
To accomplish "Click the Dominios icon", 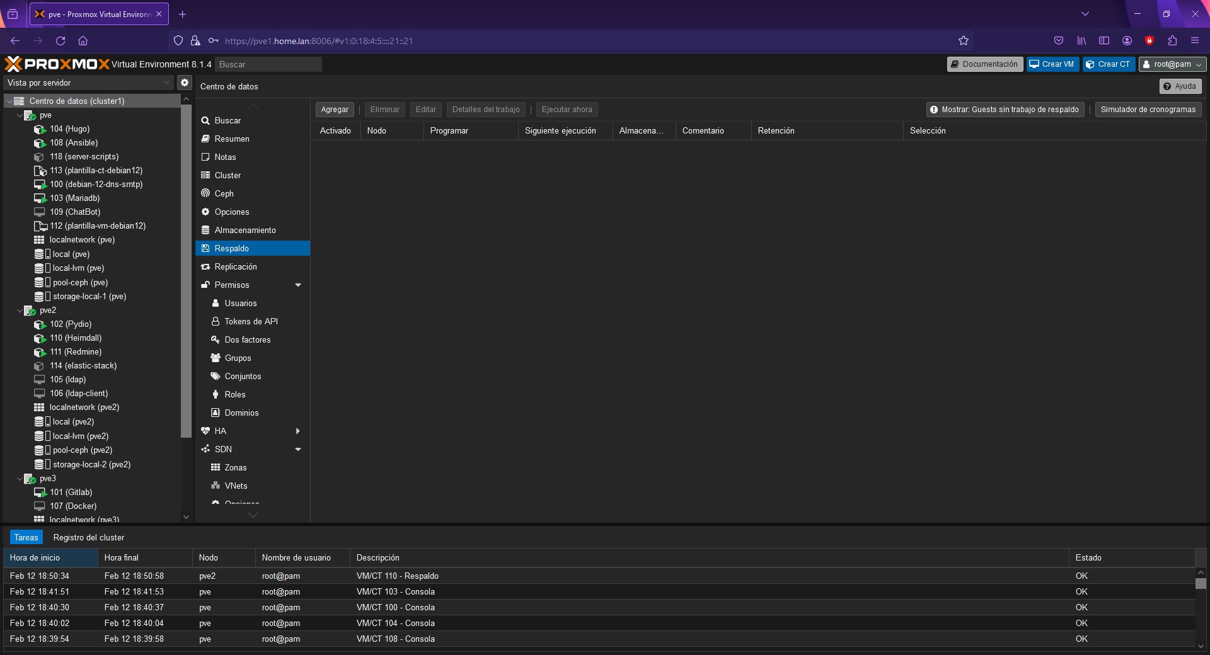I will (x=216, y=413).
